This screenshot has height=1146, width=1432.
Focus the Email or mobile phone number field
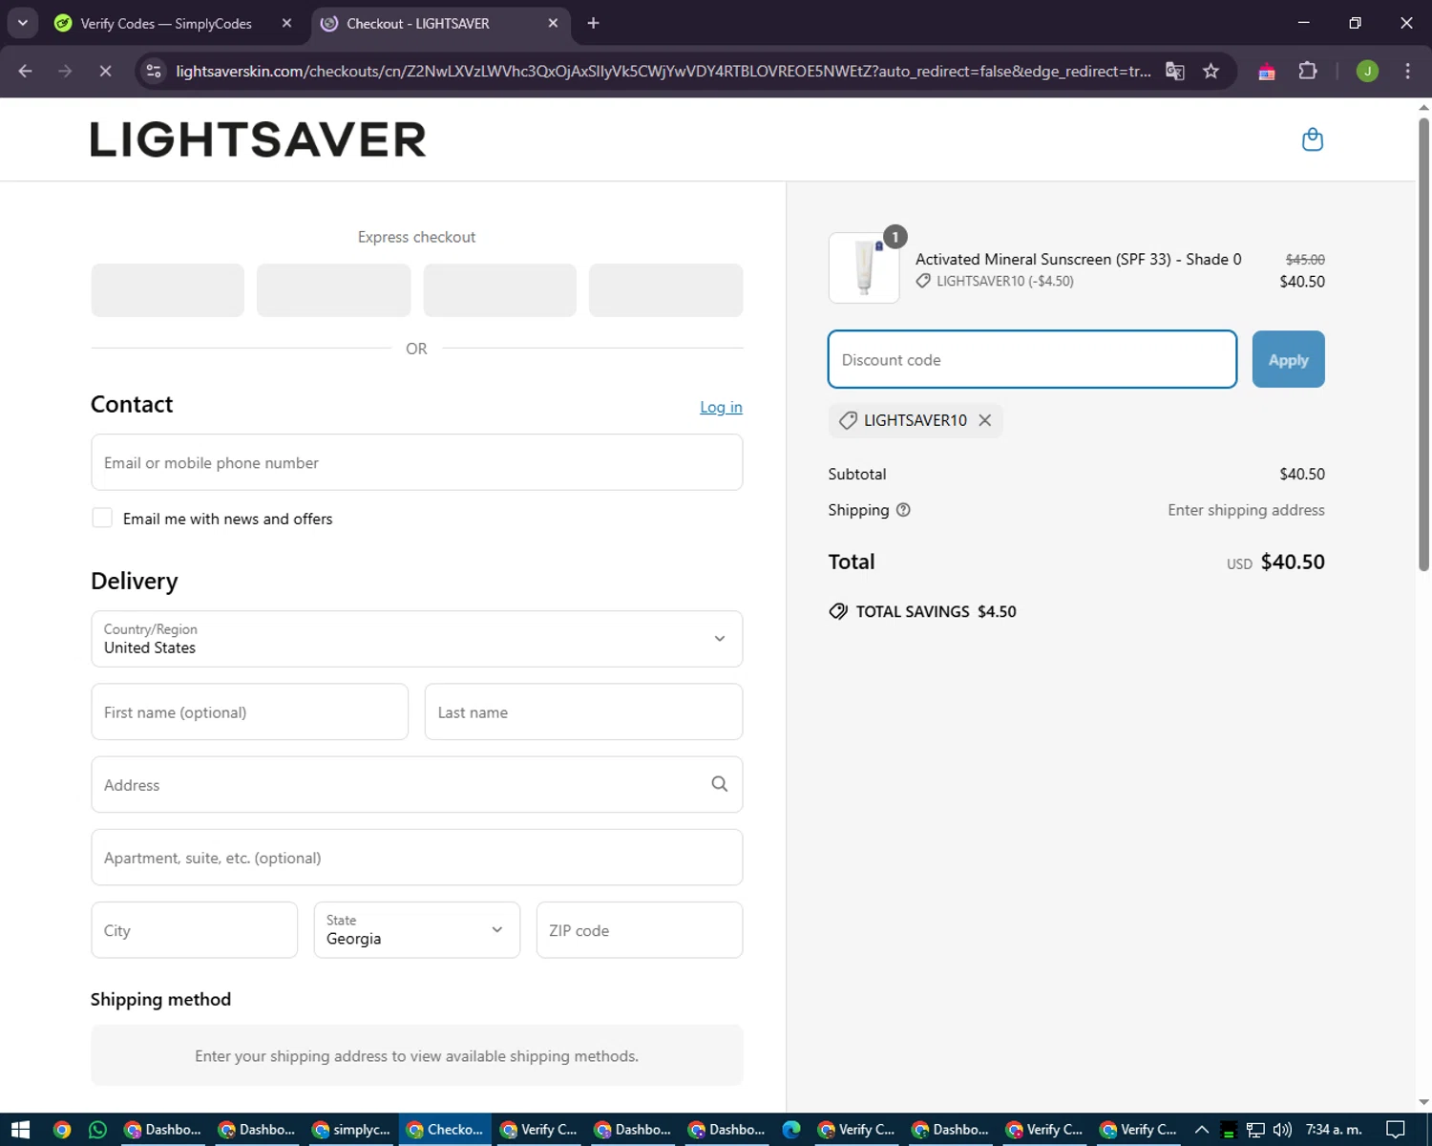click(x=417, y=462)
